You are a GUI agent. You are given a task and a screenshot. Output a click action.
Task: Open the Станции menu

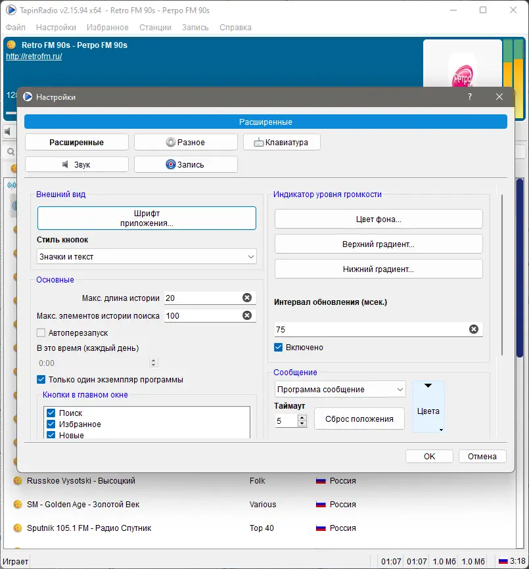pos(155,27)
